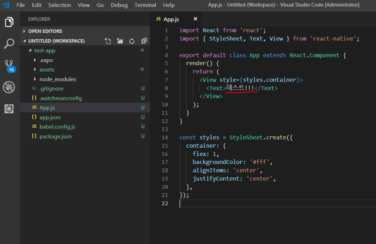
Task: Open .gitignore from the explorer
Action: 85,89
